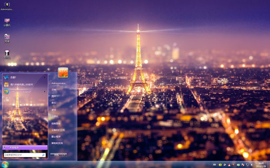This screenshot has height=168, width=270.
Task: Click the orange speaker tray icon
Action: [x=234, y=164]
